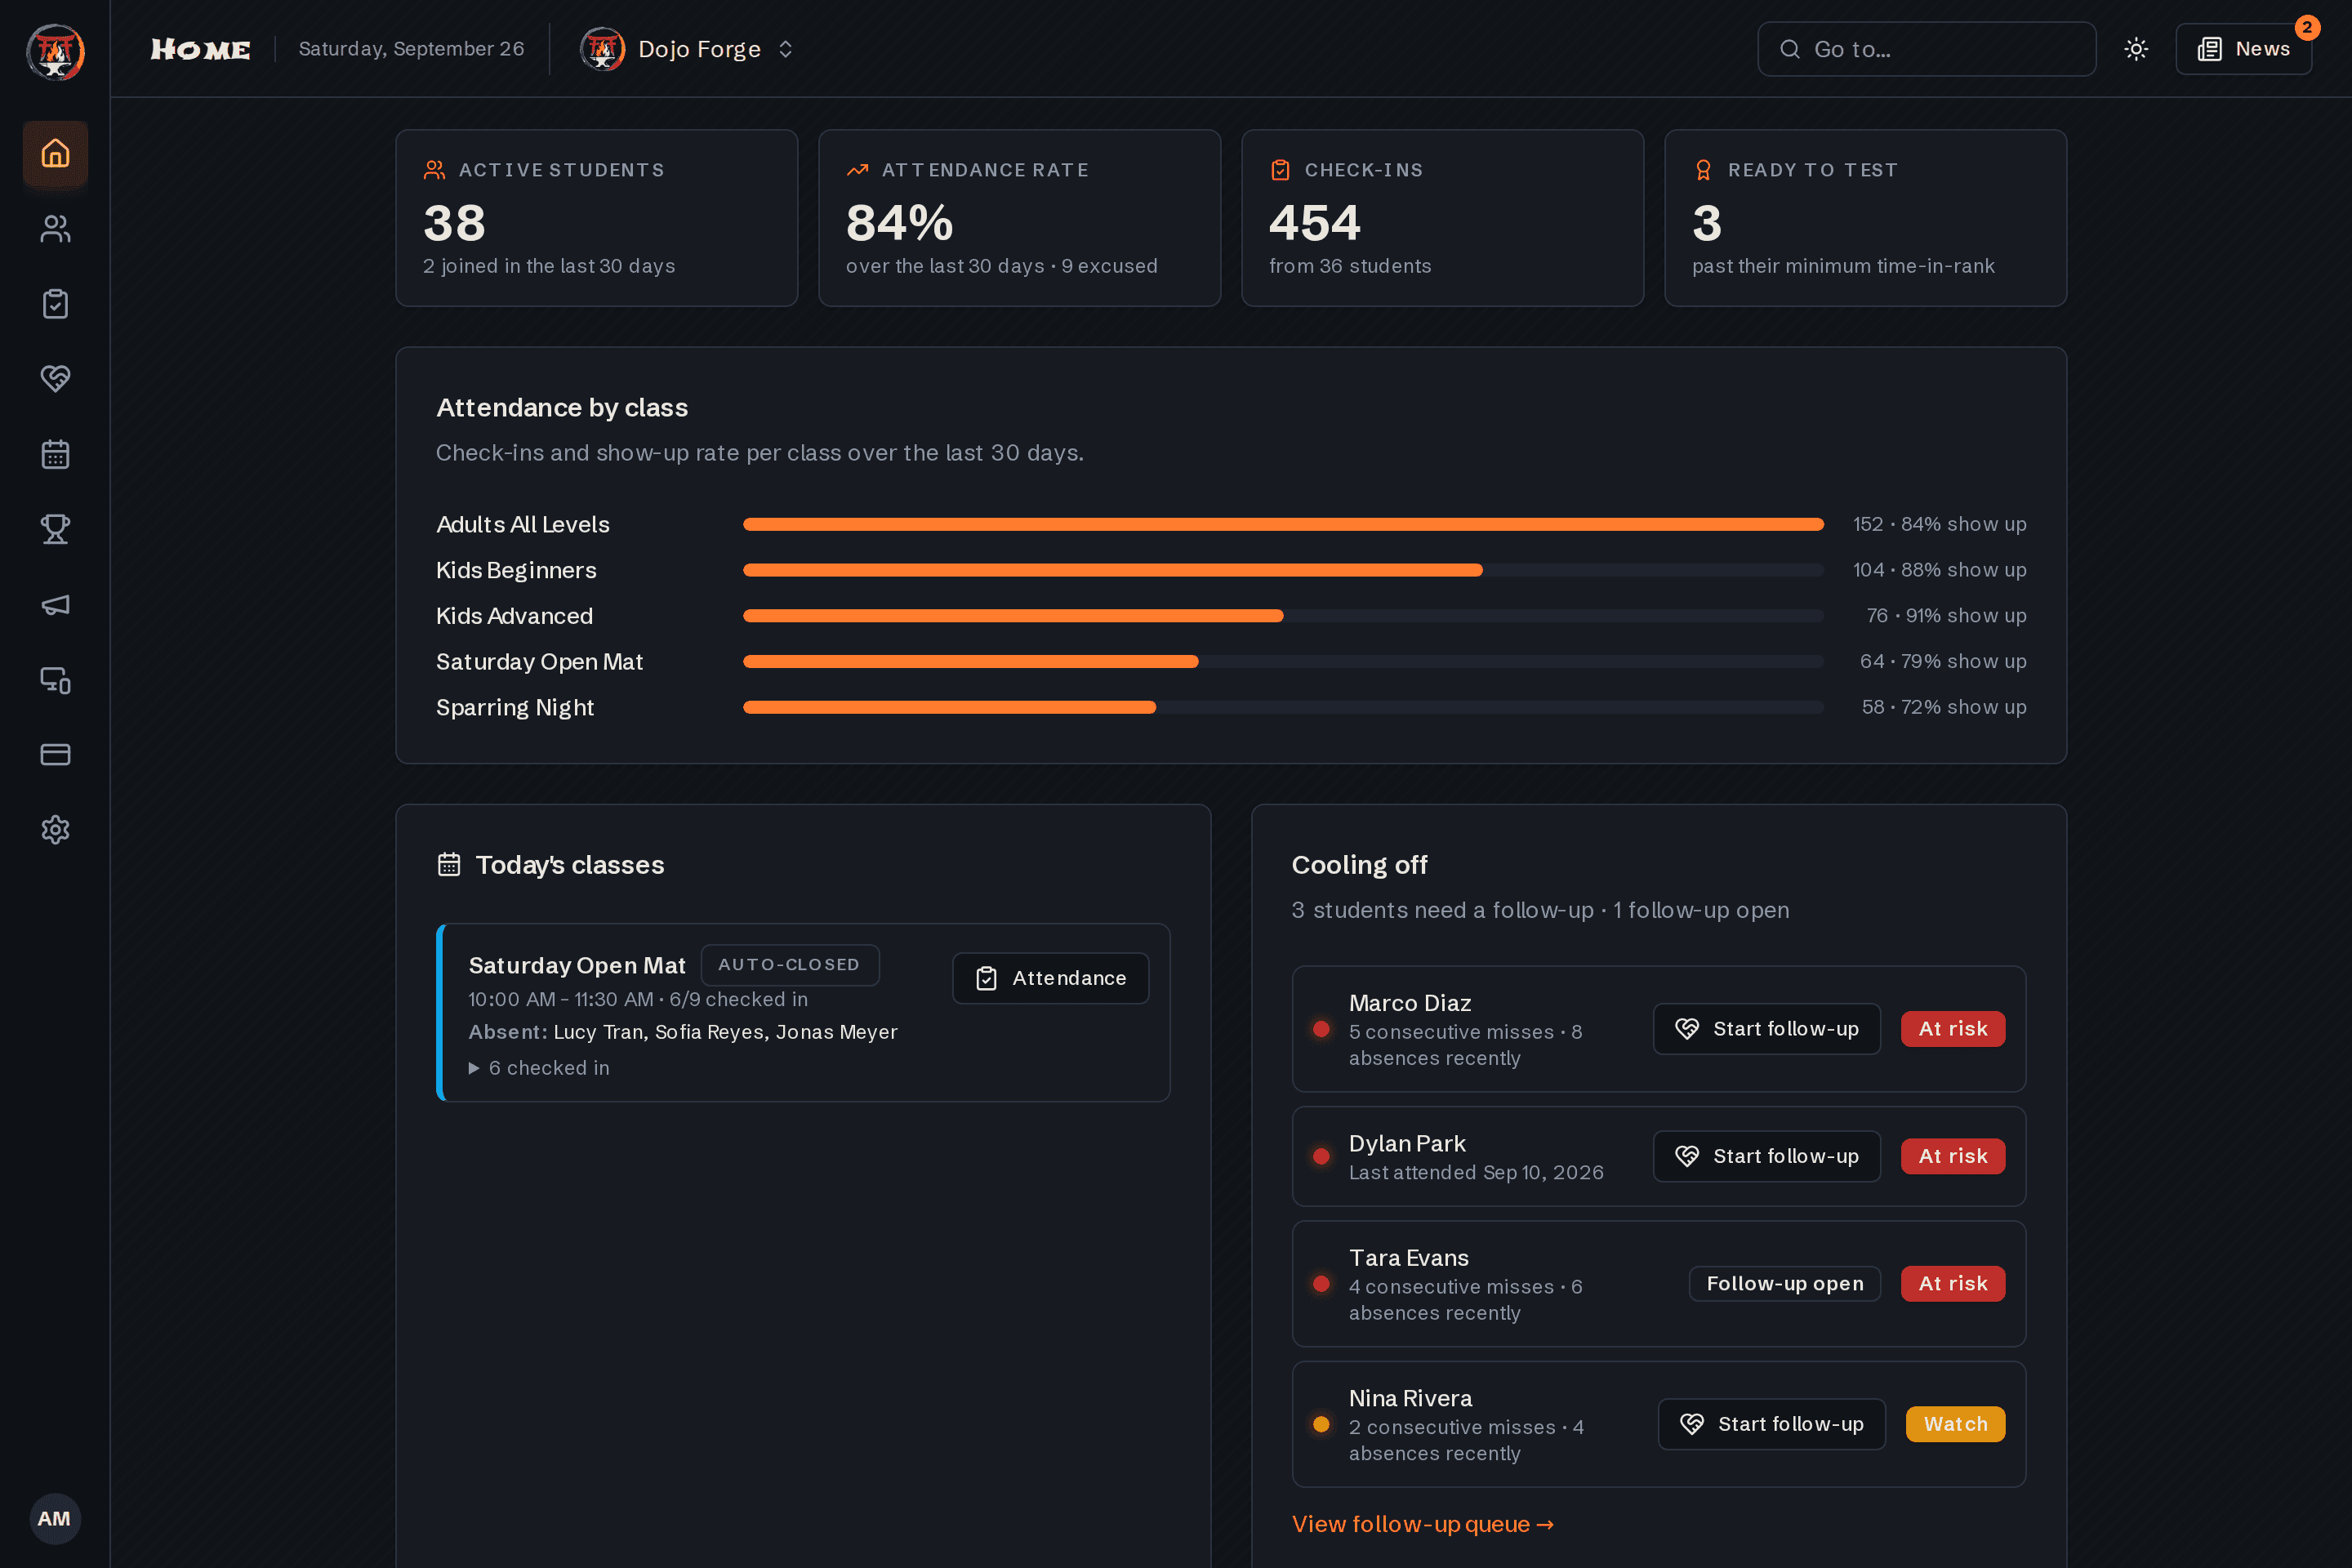Open the megaphone announcements icon in sidebar
Image resolution: width=2352 pixels, height=1568 pixels.
55,604
